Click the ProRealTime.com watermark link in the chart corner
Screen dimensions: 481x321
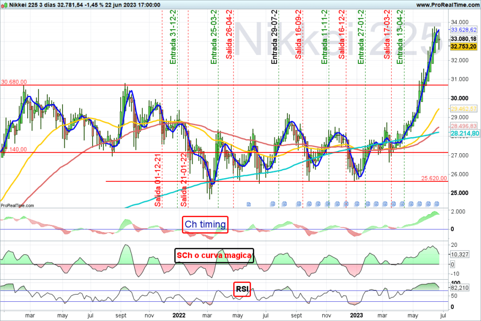coord(17,205)
